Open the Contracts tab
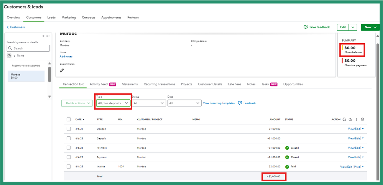Screen dimensions: 383x185 (89, 18)
